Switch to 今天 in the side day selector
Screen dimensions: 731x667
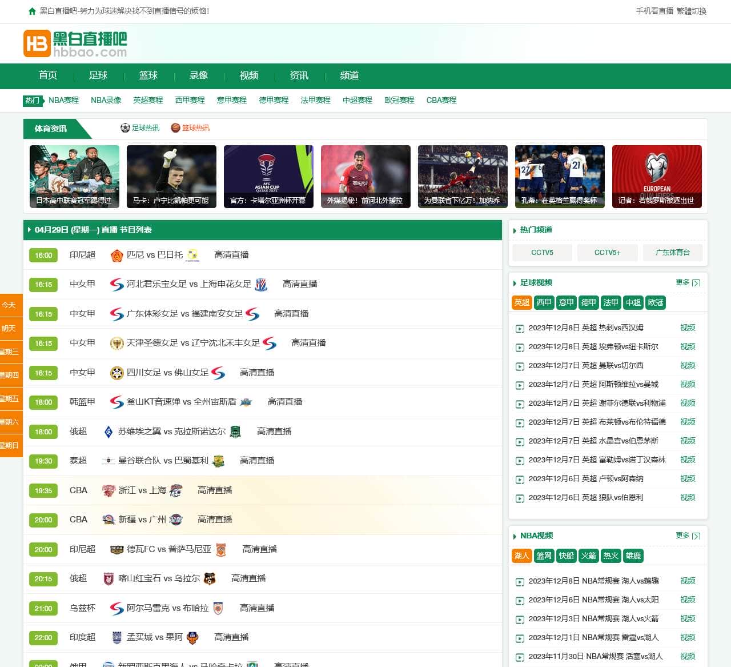11,305
